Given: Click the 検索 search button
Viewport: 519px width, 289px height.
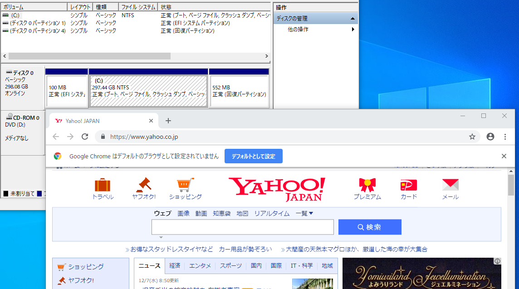Looking at the screenshot, I should tap(370, 227).
